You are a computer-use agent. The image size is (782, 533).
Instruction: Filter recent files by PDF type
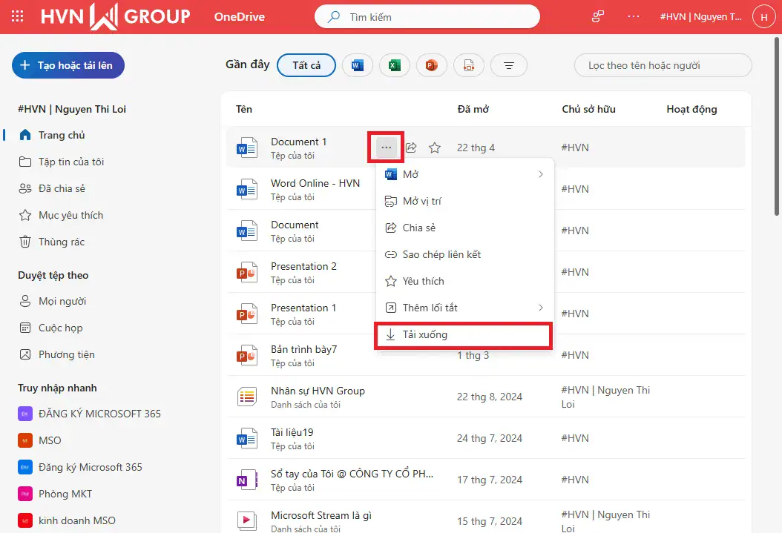click(469, 65)
